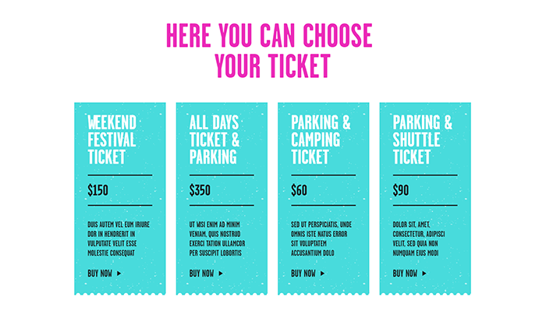Click the arrow icon beside Weekend Festival Buy Now

click(119, 274)
